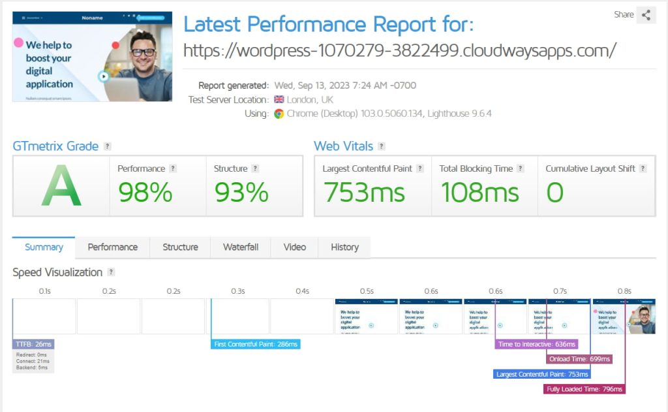Open help for Web Vitals heading
Viewport: 668px width, 412px height.
(381, 146)
